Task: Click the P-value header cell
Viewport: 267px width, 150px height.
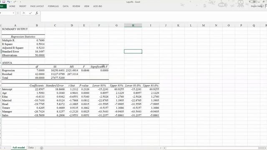Action: [84, 85]
